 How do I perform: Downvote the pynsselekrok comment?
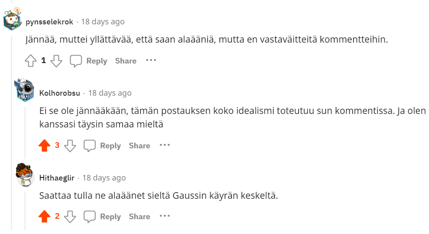(57, 61)
